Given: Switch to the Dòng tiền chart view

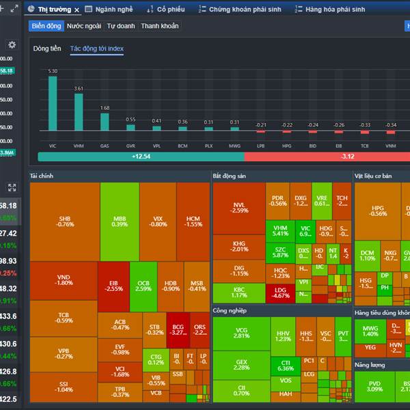Looking at the screenshot, I should tap(47, 49).
